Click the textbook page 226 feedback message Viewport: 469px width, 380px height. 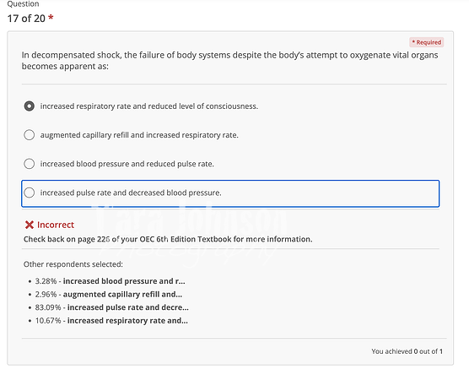tap(168, 239)
